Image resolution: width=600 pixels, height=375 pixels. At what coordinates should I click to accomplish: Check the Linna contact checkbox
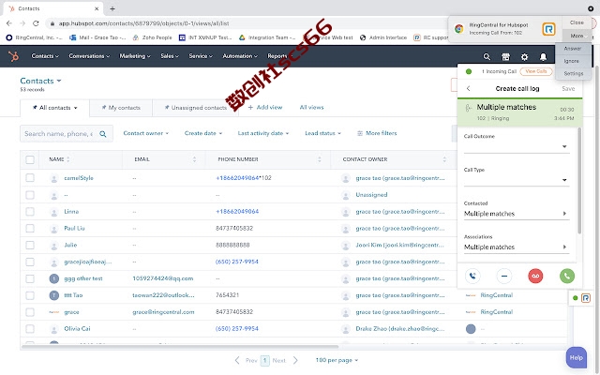30,212
